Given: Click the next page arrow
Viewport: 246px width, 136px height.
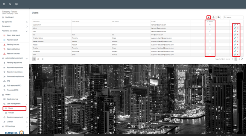Looking at the screenshot, I should point(242,59).
